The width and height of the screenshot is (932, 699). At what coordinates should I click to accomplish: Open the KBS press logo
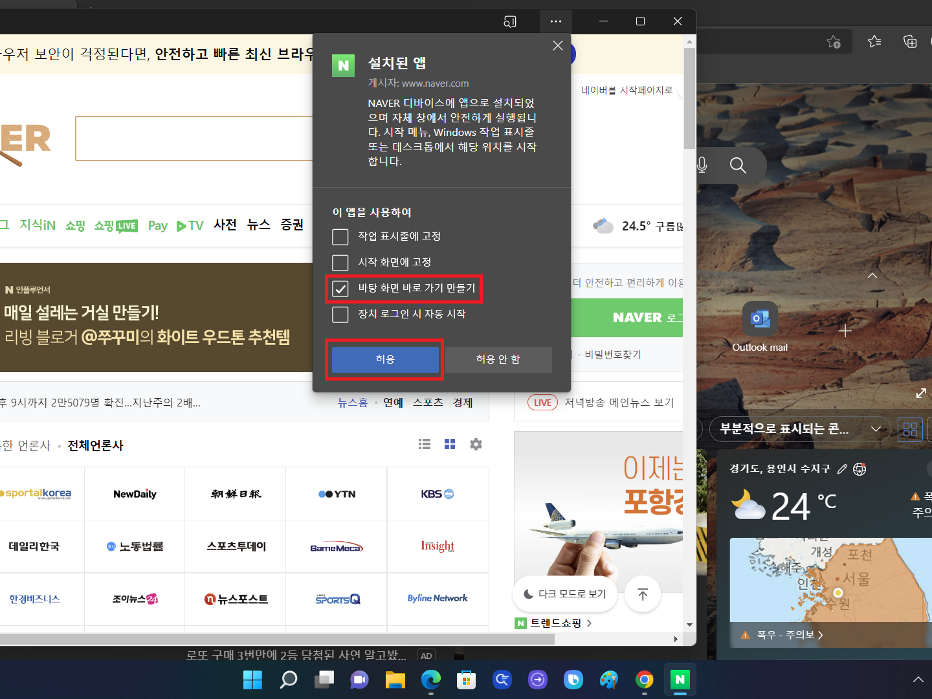tap(438, 494)
